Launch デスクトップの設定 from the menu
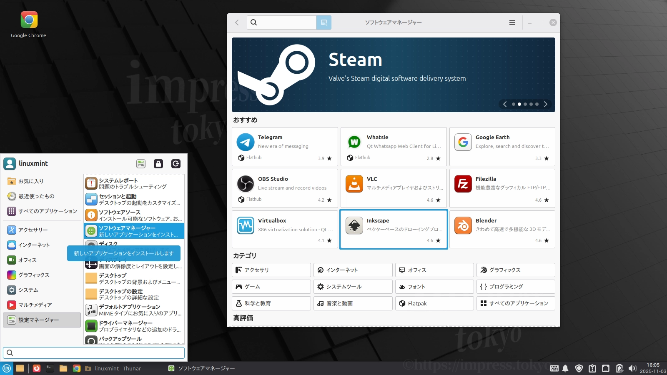The image size is (667, 375). coord(134,294)
